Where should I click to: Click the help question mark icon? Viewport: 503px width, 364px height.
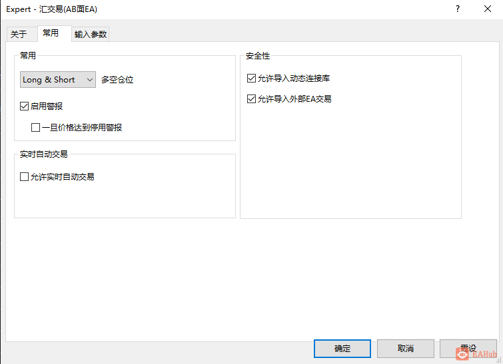(458, 9)
